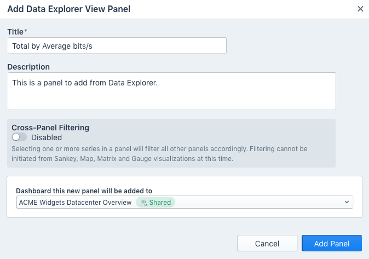
Task: Click the green Shared badge
Action: [155, 203]
